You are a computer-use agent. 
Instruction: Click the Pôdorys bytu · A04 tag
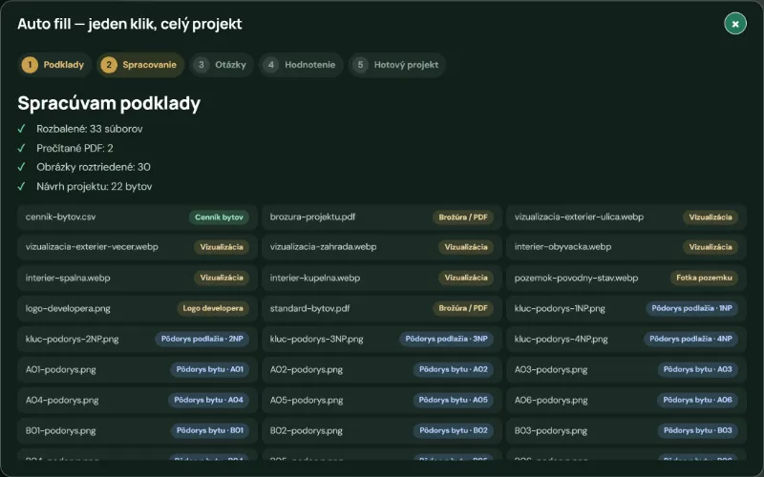click(x=208, y=401)
